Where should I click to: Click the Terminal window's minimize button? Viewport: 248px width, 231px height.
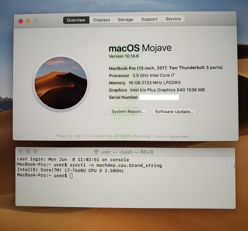point(28,151)
